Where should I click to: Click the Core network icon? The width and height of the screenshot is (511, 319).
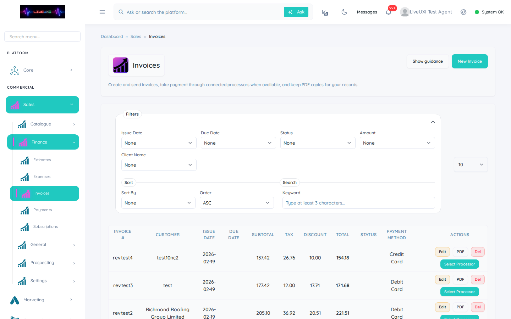15,71
